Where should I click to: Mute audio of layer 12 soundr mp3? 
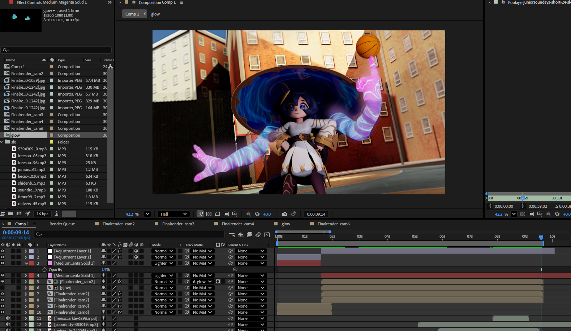(x=8, y=325)
